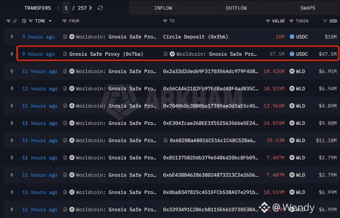Go to previous transfers page arrow
Screen dimensions: 340x218
coord(58,8)
